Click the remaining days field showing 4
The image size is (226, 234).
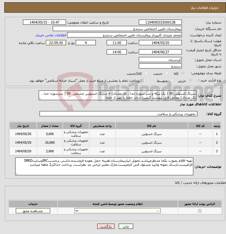pos(86,43)
